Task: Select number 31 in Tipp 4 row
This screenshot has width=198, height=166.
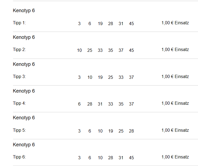Action: point(100,104)
